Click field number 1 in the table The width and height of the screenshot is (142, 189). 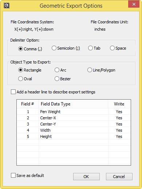pos(28,112)
